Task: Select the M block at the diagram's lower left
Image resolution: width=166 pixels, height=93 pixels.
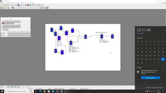Action: 56,51
